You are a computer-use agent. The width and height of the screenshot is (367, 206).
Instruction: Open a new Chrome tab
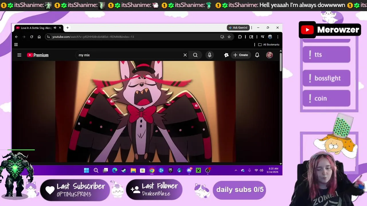click(x=67, y=28)
